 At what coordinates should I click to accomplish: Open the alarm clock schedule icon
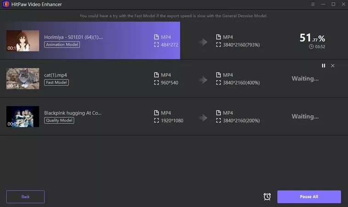coord(267,196)
